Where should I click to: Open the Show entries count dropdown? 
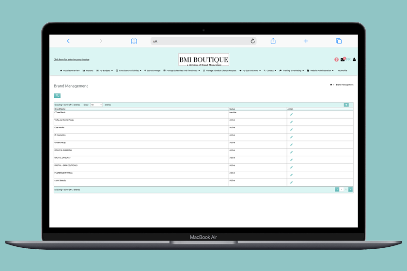click(x=96, y=105)
